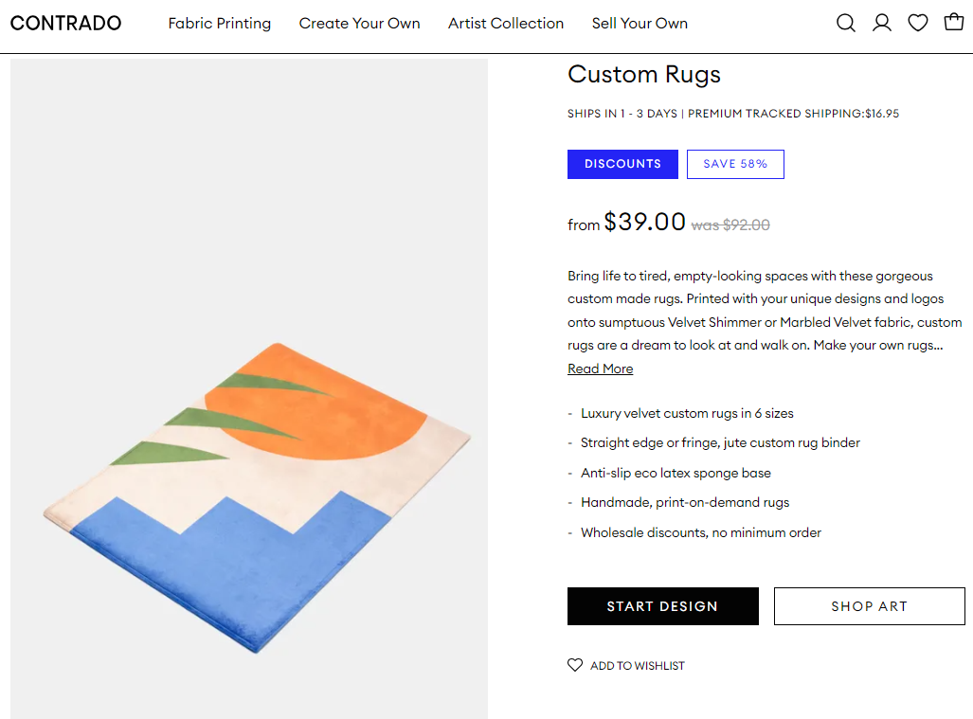Click the account profile icon
This screenshot has height=719, width=973.
(x=882, y=22)
